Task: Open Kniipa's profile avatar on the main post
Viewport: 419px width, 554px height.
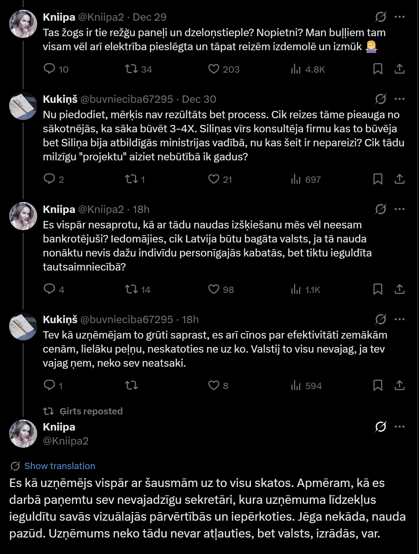Action: 23,434
